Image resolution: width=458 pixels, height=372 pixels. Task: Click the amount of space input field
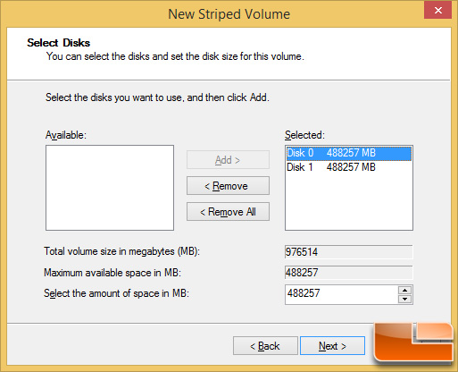pos(341,294)
